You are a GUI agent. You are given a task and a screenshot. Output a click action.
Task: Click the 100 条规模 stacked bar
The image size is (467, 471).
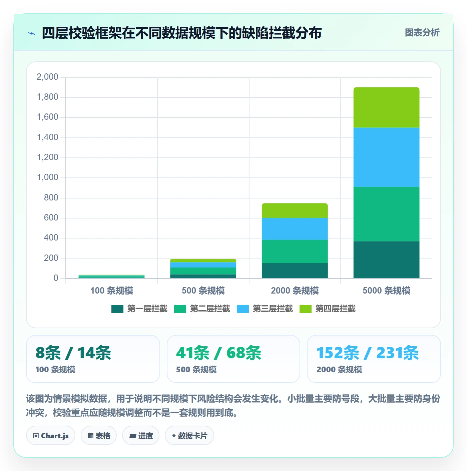[111, 277]
